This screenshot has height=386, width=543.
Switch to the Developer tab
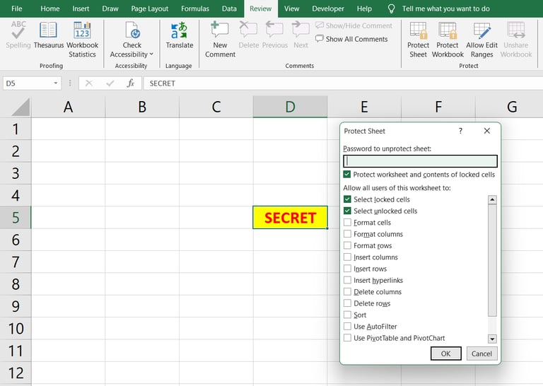tap(328, 8)
